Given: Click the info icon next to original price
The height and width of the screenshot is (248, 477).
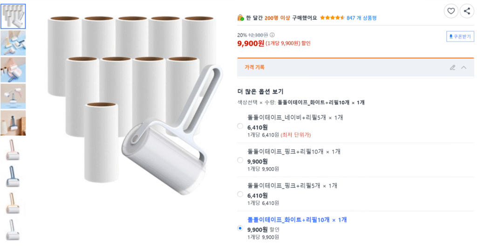Looking at the screenshot, I should click(x=272, y=35).
